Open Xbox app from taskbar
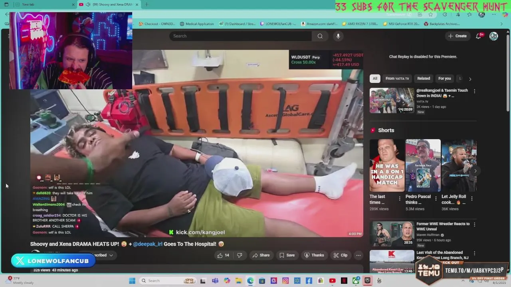Screen dimensions: 511x287 pyautogui.click(x=356, y=281)
